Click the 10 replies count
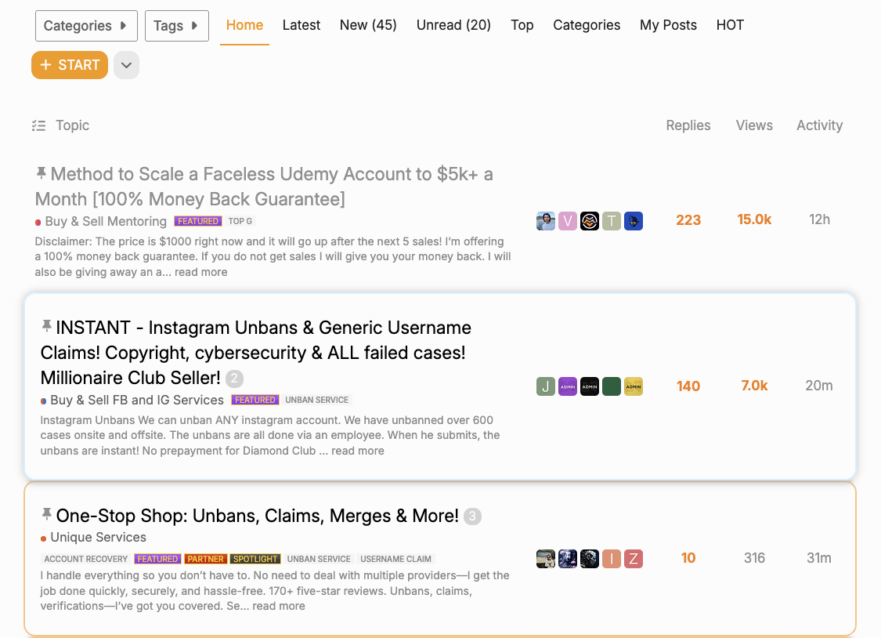Image resolution: width=881 pixels, height=638 pixels. (x=688, y=558)
